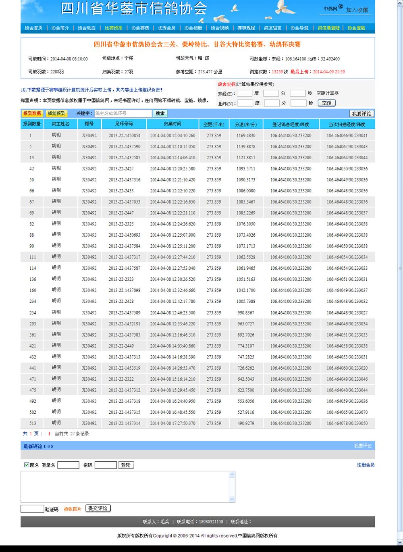Open the 注册会员 registration link
Viewport: 403px width, 552px height.
pos(366,465)
